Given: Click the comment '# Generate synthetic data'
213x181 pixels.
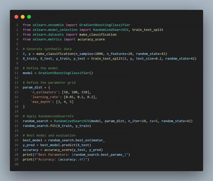Looking at the screenshot, I should (47, 49).
